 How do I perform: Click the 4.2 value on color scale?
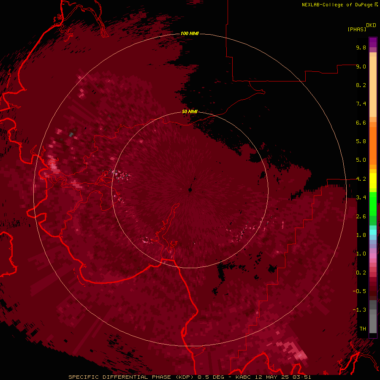(361, 179)
